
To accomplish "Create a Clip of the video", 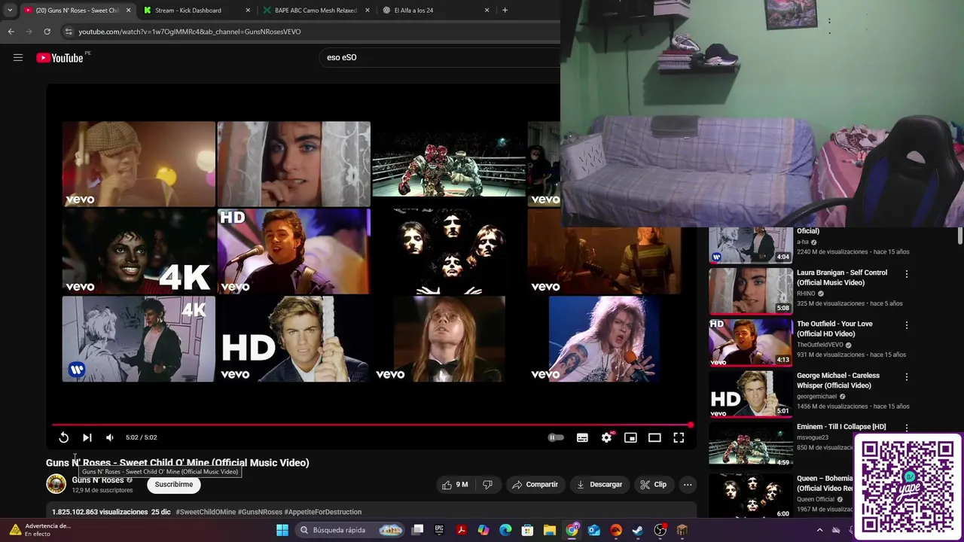I will click(654, 485).
